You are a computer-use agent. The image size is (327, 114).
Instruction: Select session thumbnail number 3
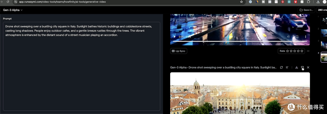click(324, 45)
